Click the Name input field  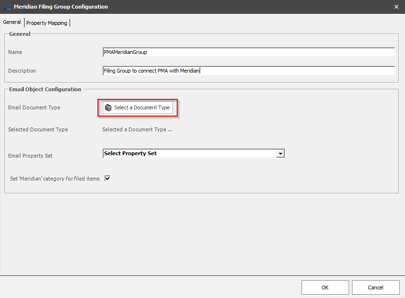[x=248, y=52]
